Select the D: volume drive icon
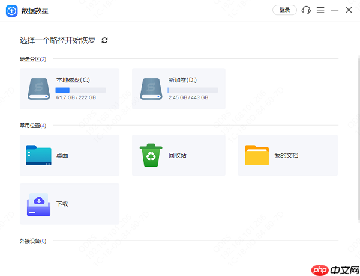This screenshot has height=276, width=360. pyautogui.click(x=152, y=88)
